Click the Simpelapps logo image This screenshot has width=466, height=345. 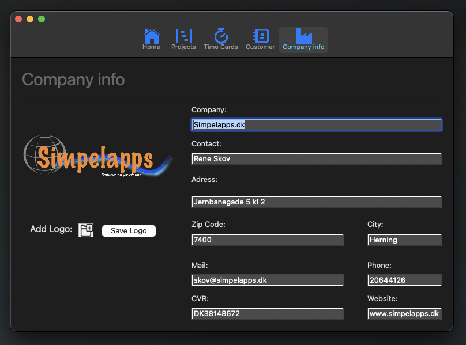[x=97, y=156]
